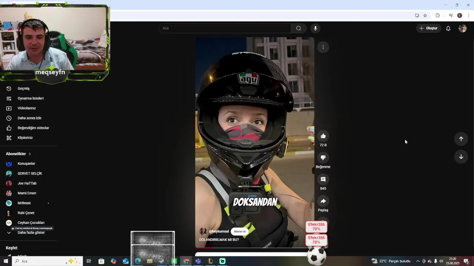Open the @heykumsal channel link
The height and width of the screenshot is (266, 474).
[x=219, y=231]
